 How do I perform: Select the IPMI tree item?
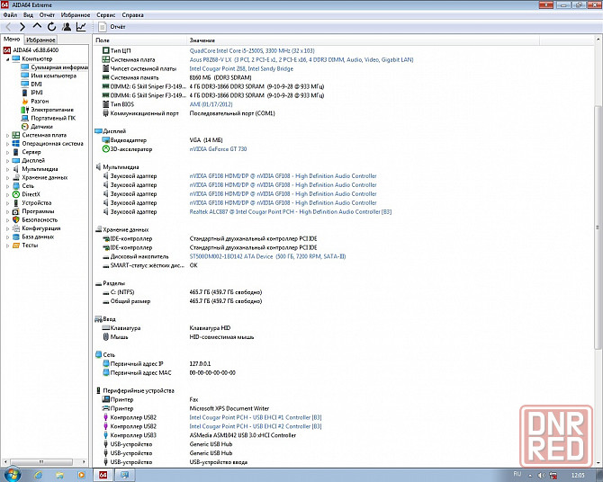(37, 93)
